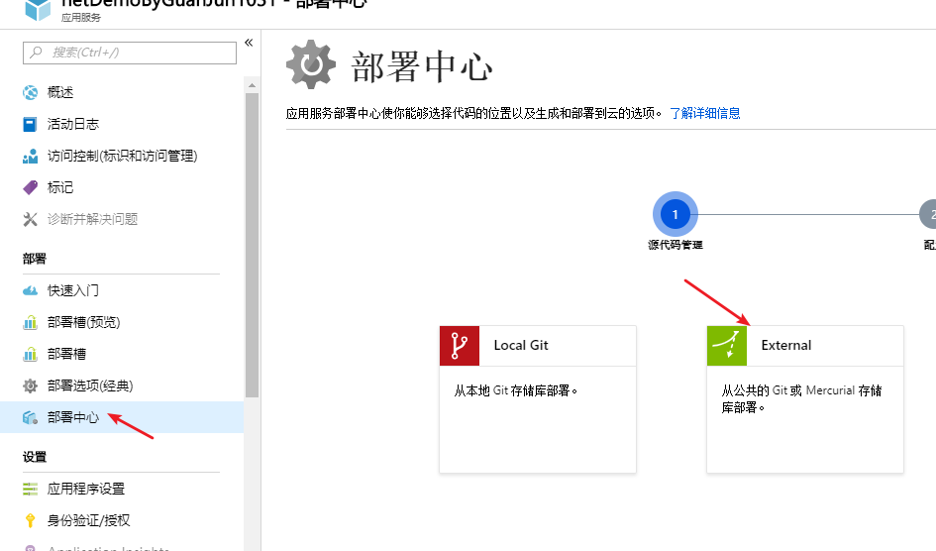The width and height of the screenshot is (936, 551).
Task: Click the sidebar search box
Action: coord(131,52)
